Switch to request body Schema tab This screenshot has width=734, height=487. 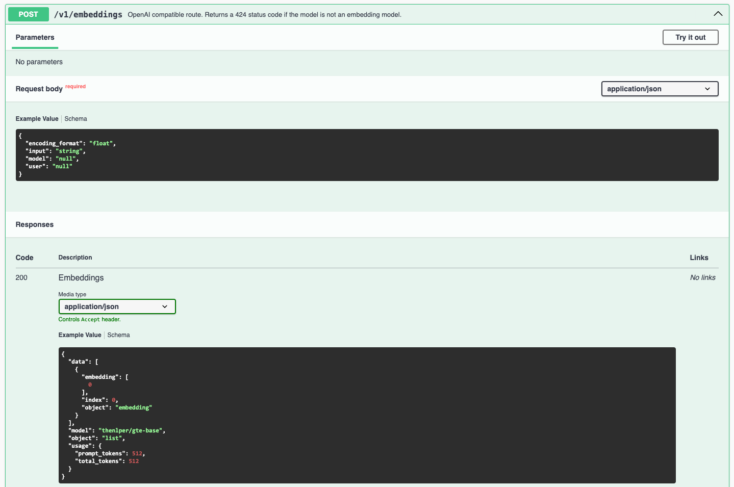point(75,119)
